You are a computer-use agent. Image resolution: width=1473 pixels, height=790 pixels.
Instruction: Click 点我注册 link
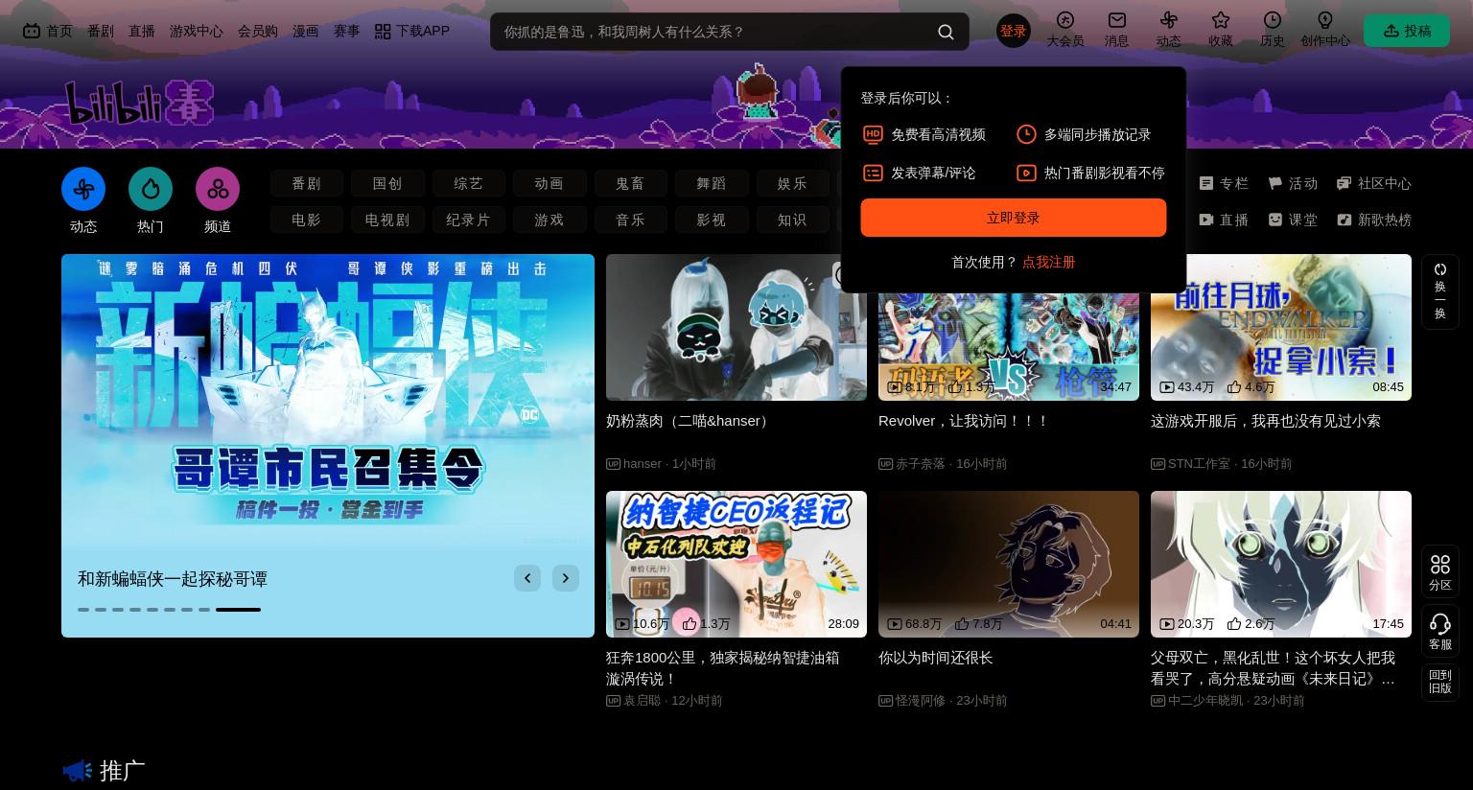[x=1048, y=262]
